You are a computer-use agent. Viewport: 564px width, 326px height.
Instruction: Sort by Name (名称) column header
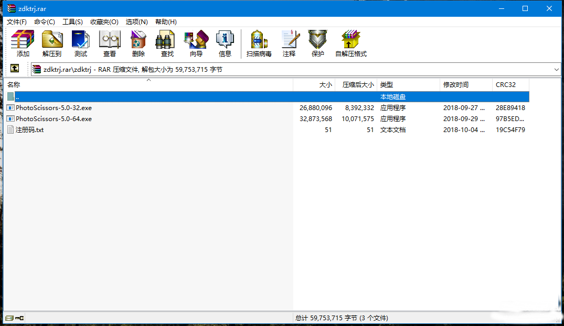148,84
